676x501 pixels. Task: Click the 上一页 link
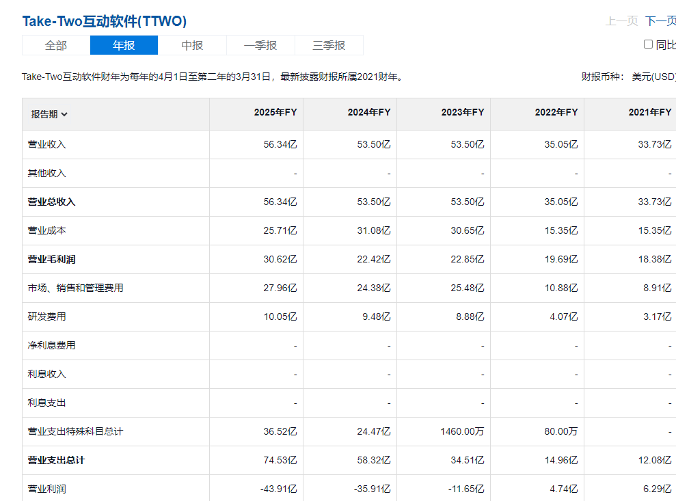(x=621, y=21)
